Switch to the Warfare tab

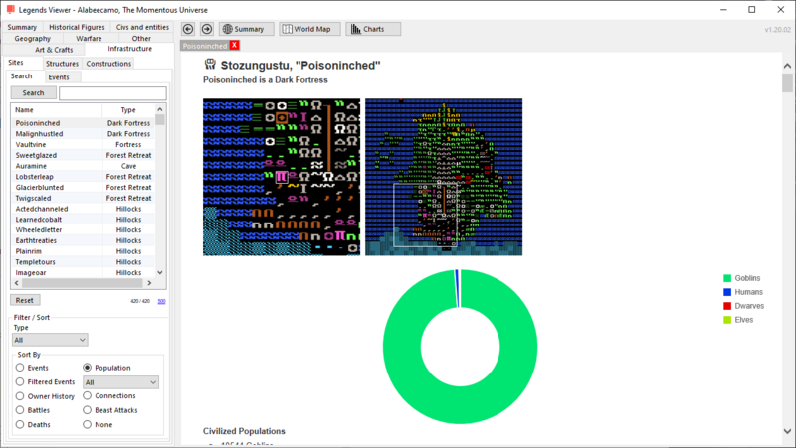click(89, 38)
